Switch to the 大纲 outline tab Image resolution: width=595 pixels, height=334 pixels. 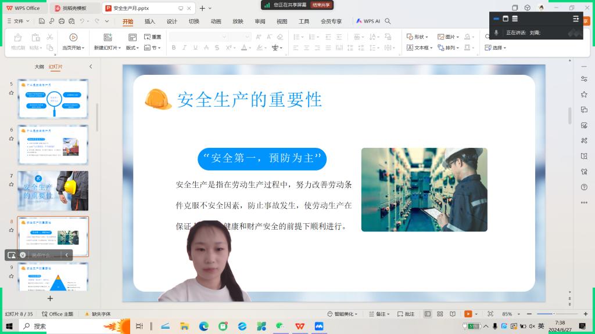point(39,67)
